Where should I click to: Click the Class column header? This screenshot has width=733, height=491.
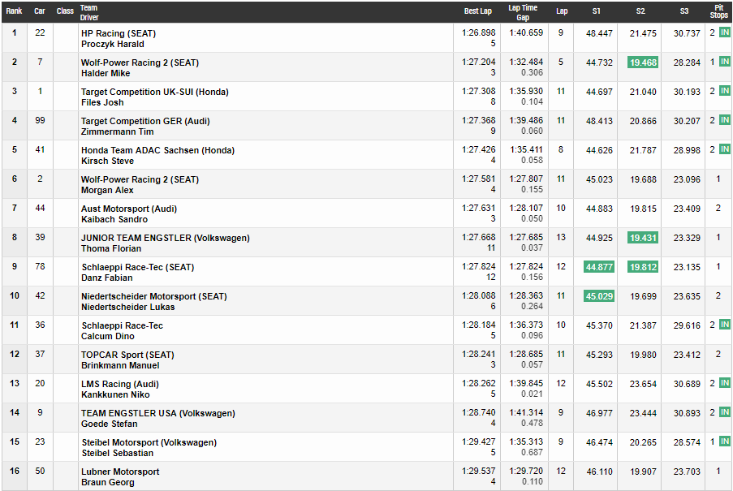pos(65,11)
